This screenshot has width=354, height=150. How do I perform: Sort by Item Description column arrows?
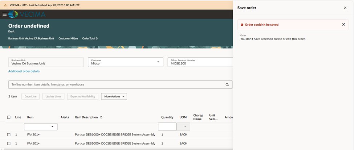point(101,117)
